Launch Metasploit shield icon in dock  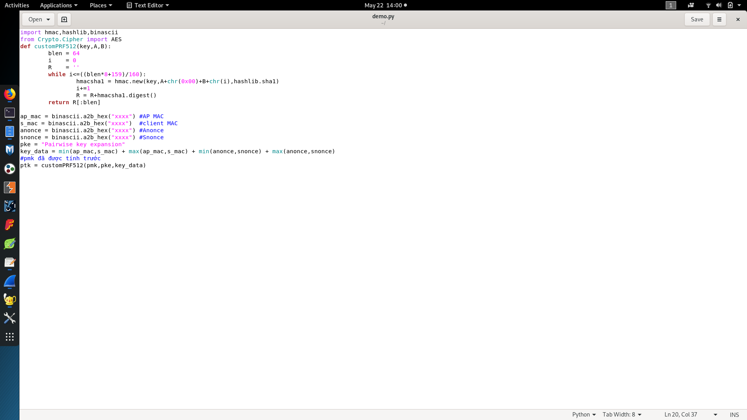click(x=10, y=150)
